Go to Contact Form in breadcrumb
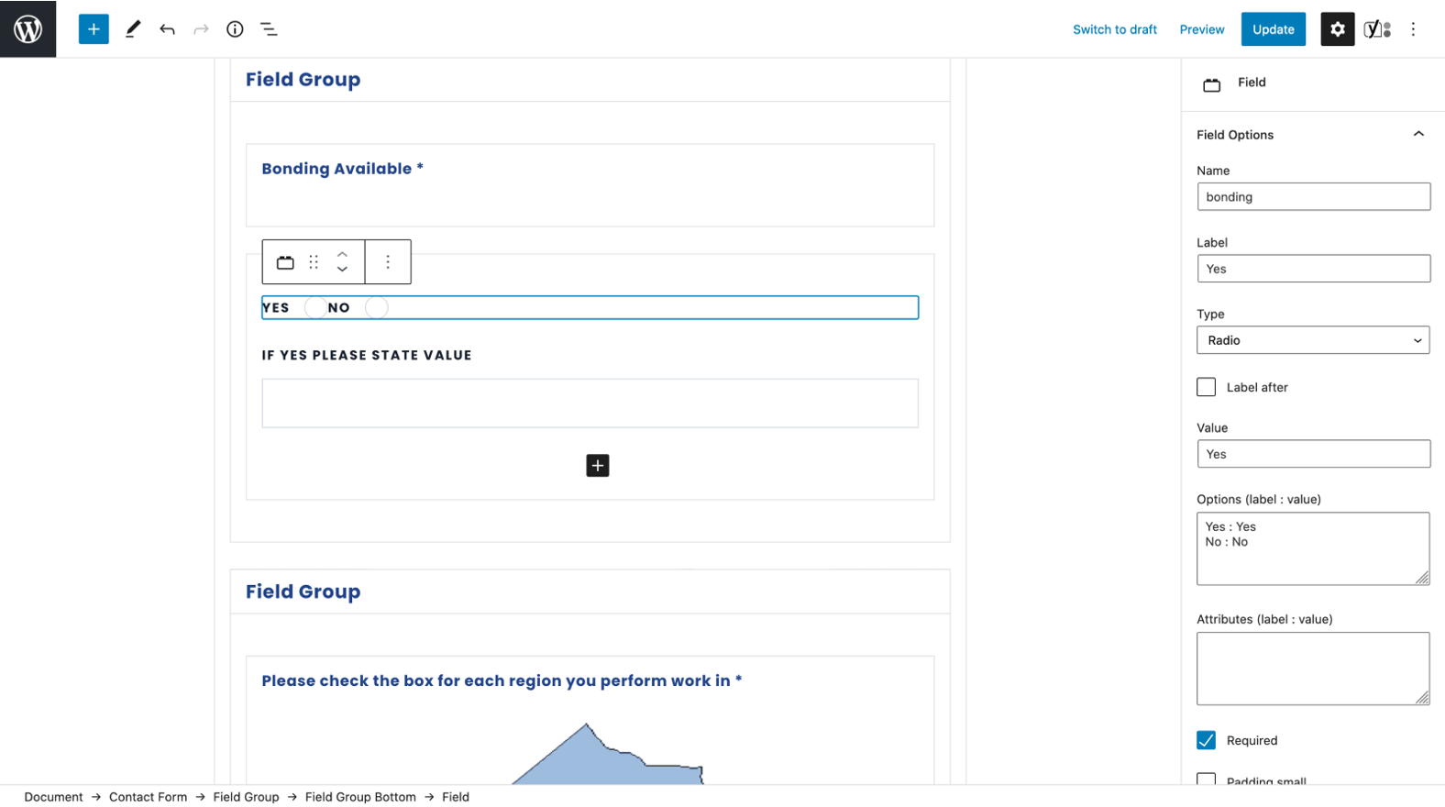Image resolution: width=1445 pixels, height=807 pixels. tap(148, 797)
